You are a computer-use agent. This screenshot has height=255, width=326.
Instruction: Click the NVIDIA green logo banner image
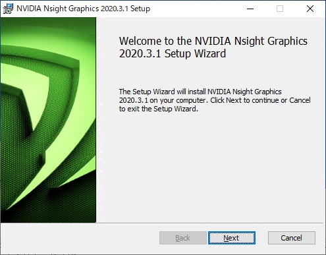point(48,120)
